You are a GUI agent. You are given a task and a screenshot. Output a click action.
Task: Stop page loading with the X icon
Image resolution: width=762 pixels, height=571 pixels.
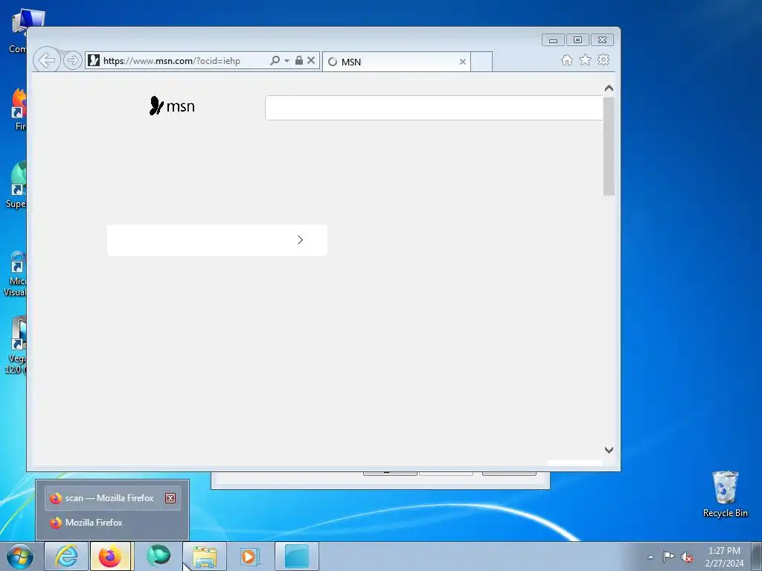(x=311, y=60)
